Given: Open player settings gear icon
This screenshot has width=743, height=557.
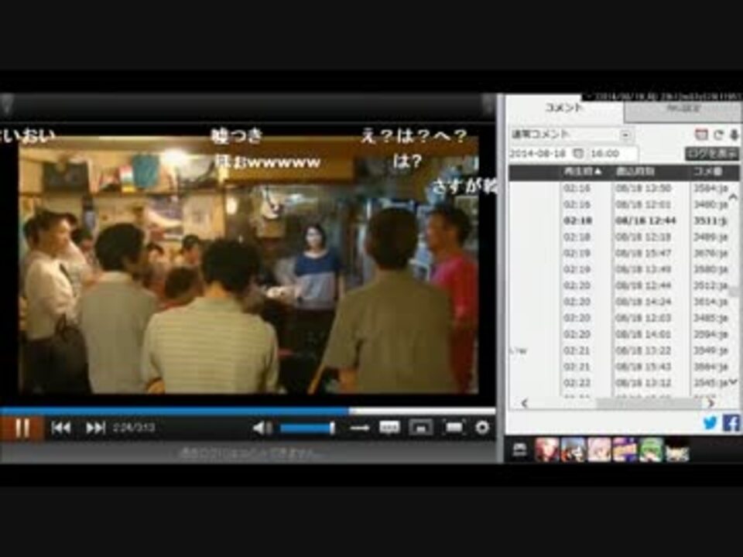Looking at the screenshot, I should [x=482, y=428].
